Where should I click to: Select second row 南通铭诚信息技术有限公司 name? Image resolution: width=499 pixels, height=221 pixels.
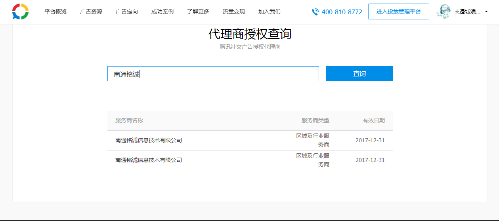pos(149,160)
